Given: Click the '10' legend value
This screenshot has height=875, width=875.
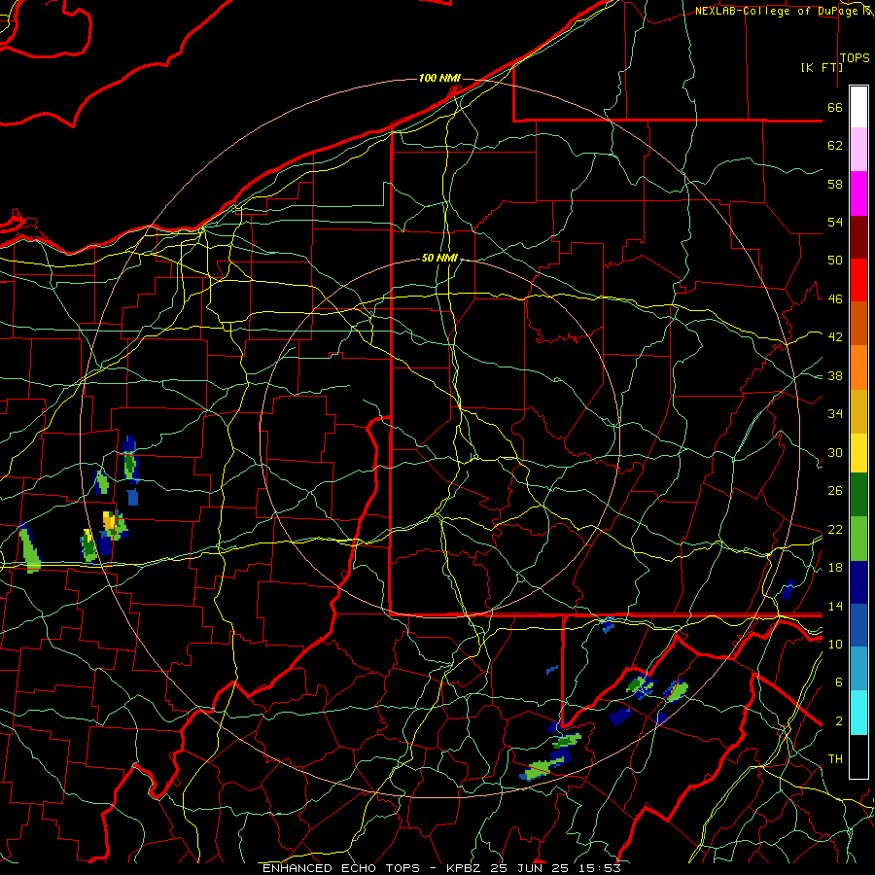Looking at the screenshot, I should pyautogui.click(x=835, y=644).
